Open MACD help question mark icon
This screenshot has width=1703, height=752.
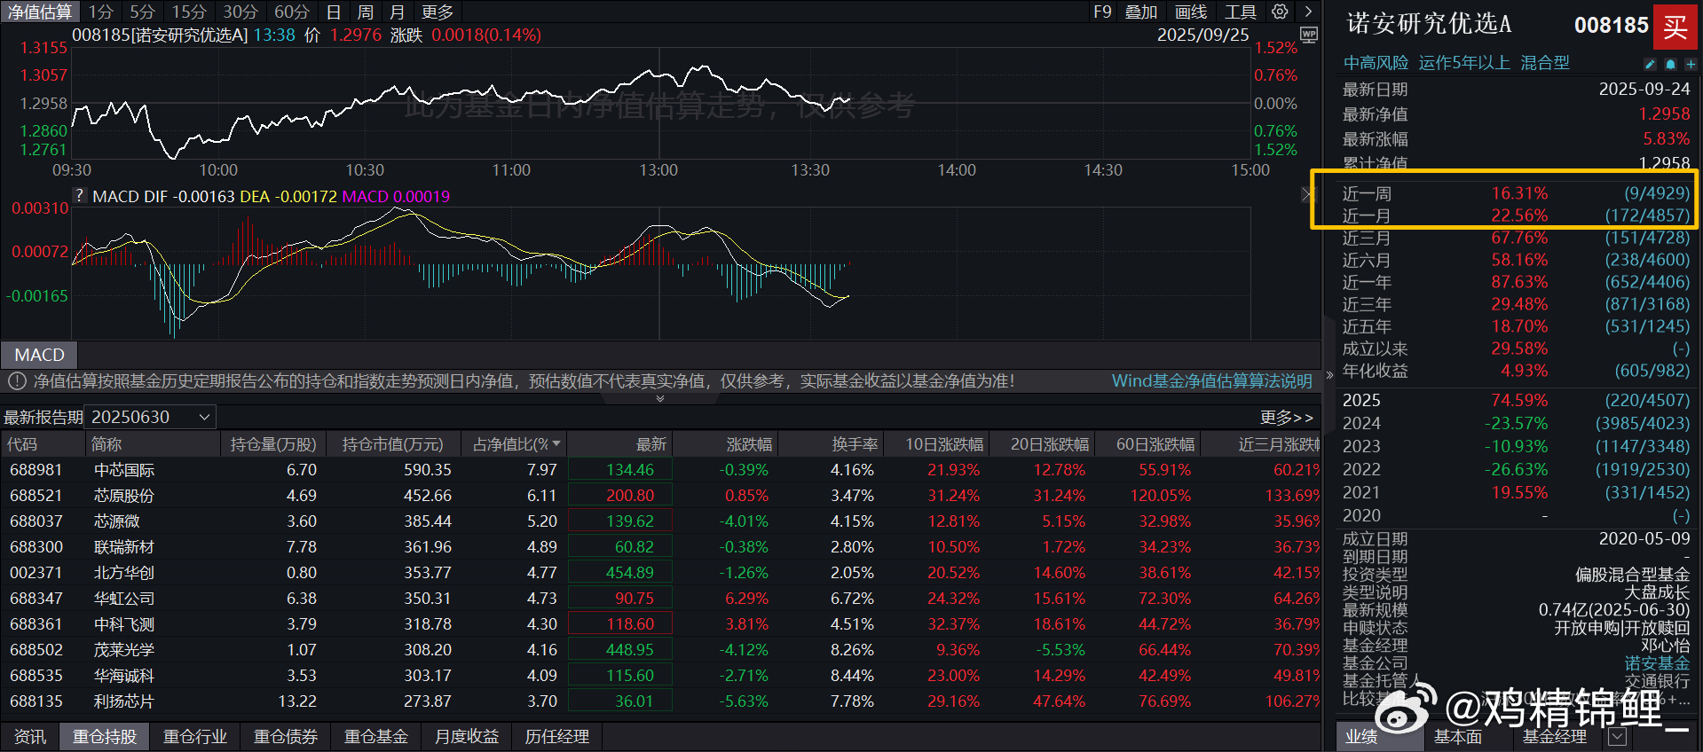point(80,196)
